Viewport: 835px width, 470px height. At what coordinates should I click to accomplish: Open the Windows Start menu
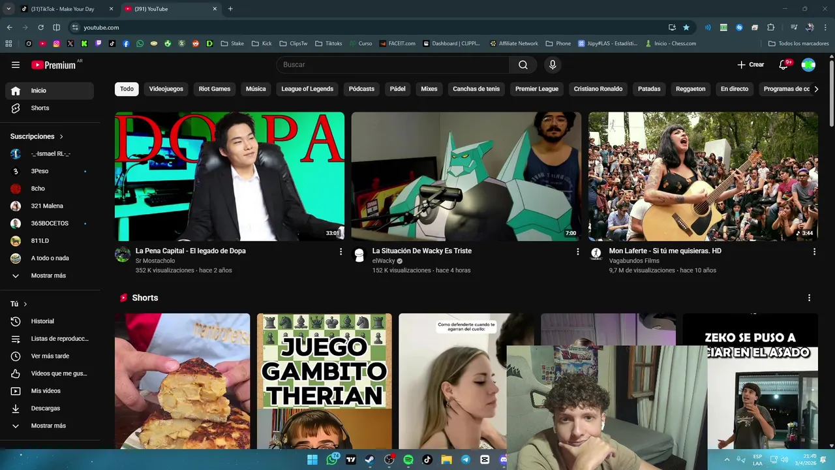[312, 460]
